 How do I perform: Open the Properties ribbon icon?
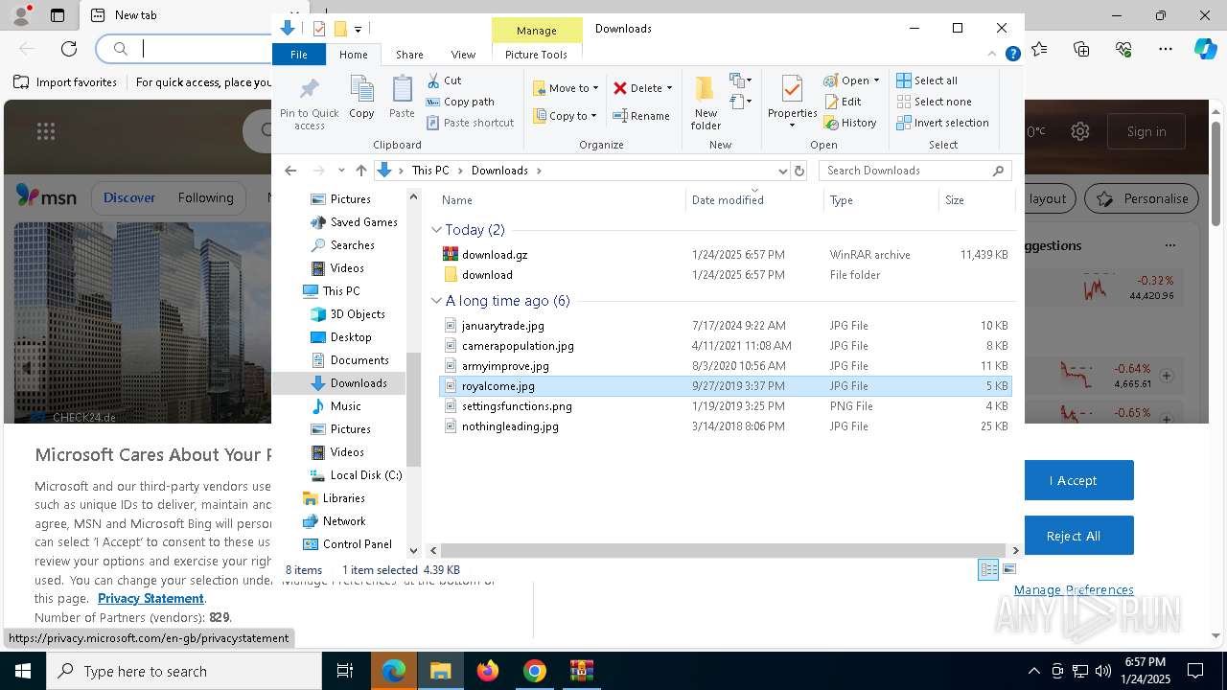792,103
